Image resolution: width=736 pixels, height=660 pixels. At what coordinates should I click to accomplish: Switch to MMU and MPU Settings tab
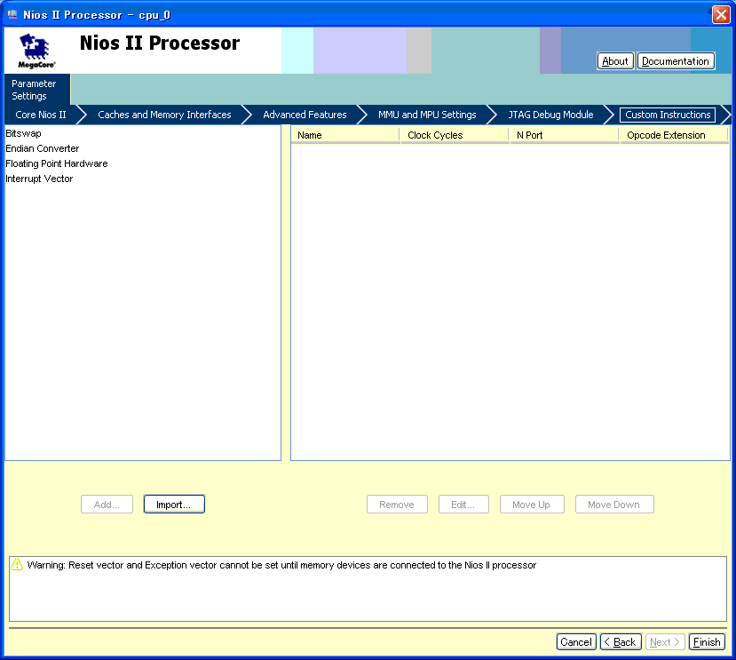(x=427, y=115)
